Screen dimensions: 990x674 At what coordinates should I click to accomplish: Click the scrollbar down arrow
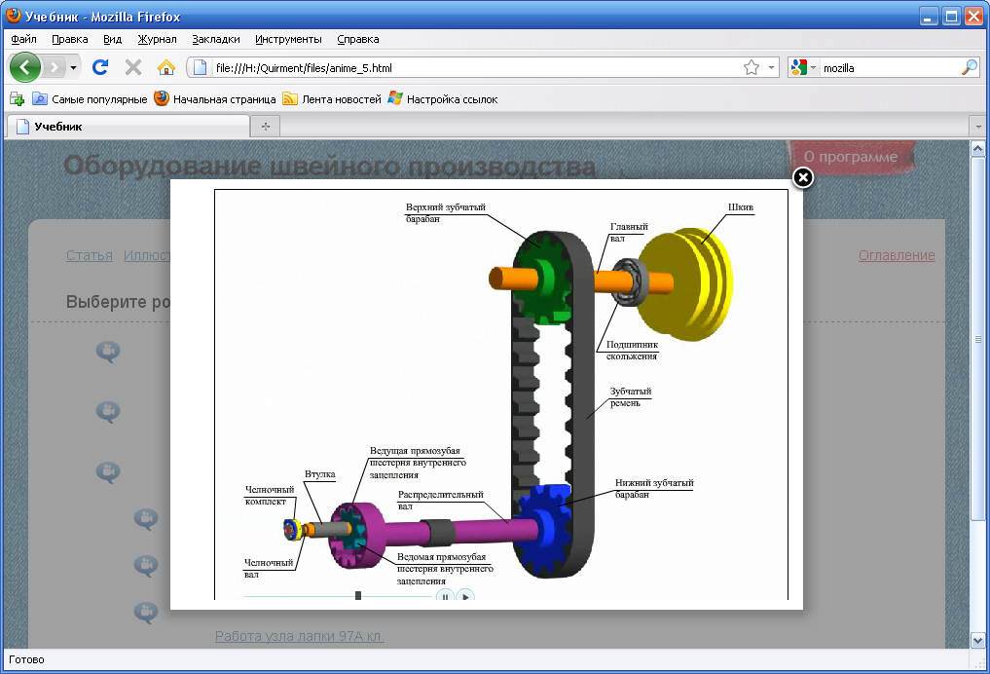(x=977, y=640)
